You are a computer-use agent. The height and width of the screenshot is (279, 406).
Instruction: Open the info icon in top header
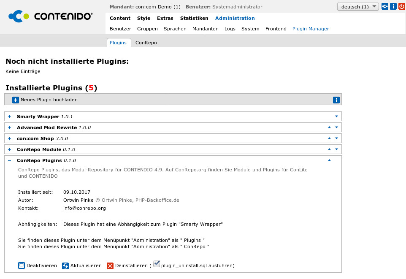[393, 7]
